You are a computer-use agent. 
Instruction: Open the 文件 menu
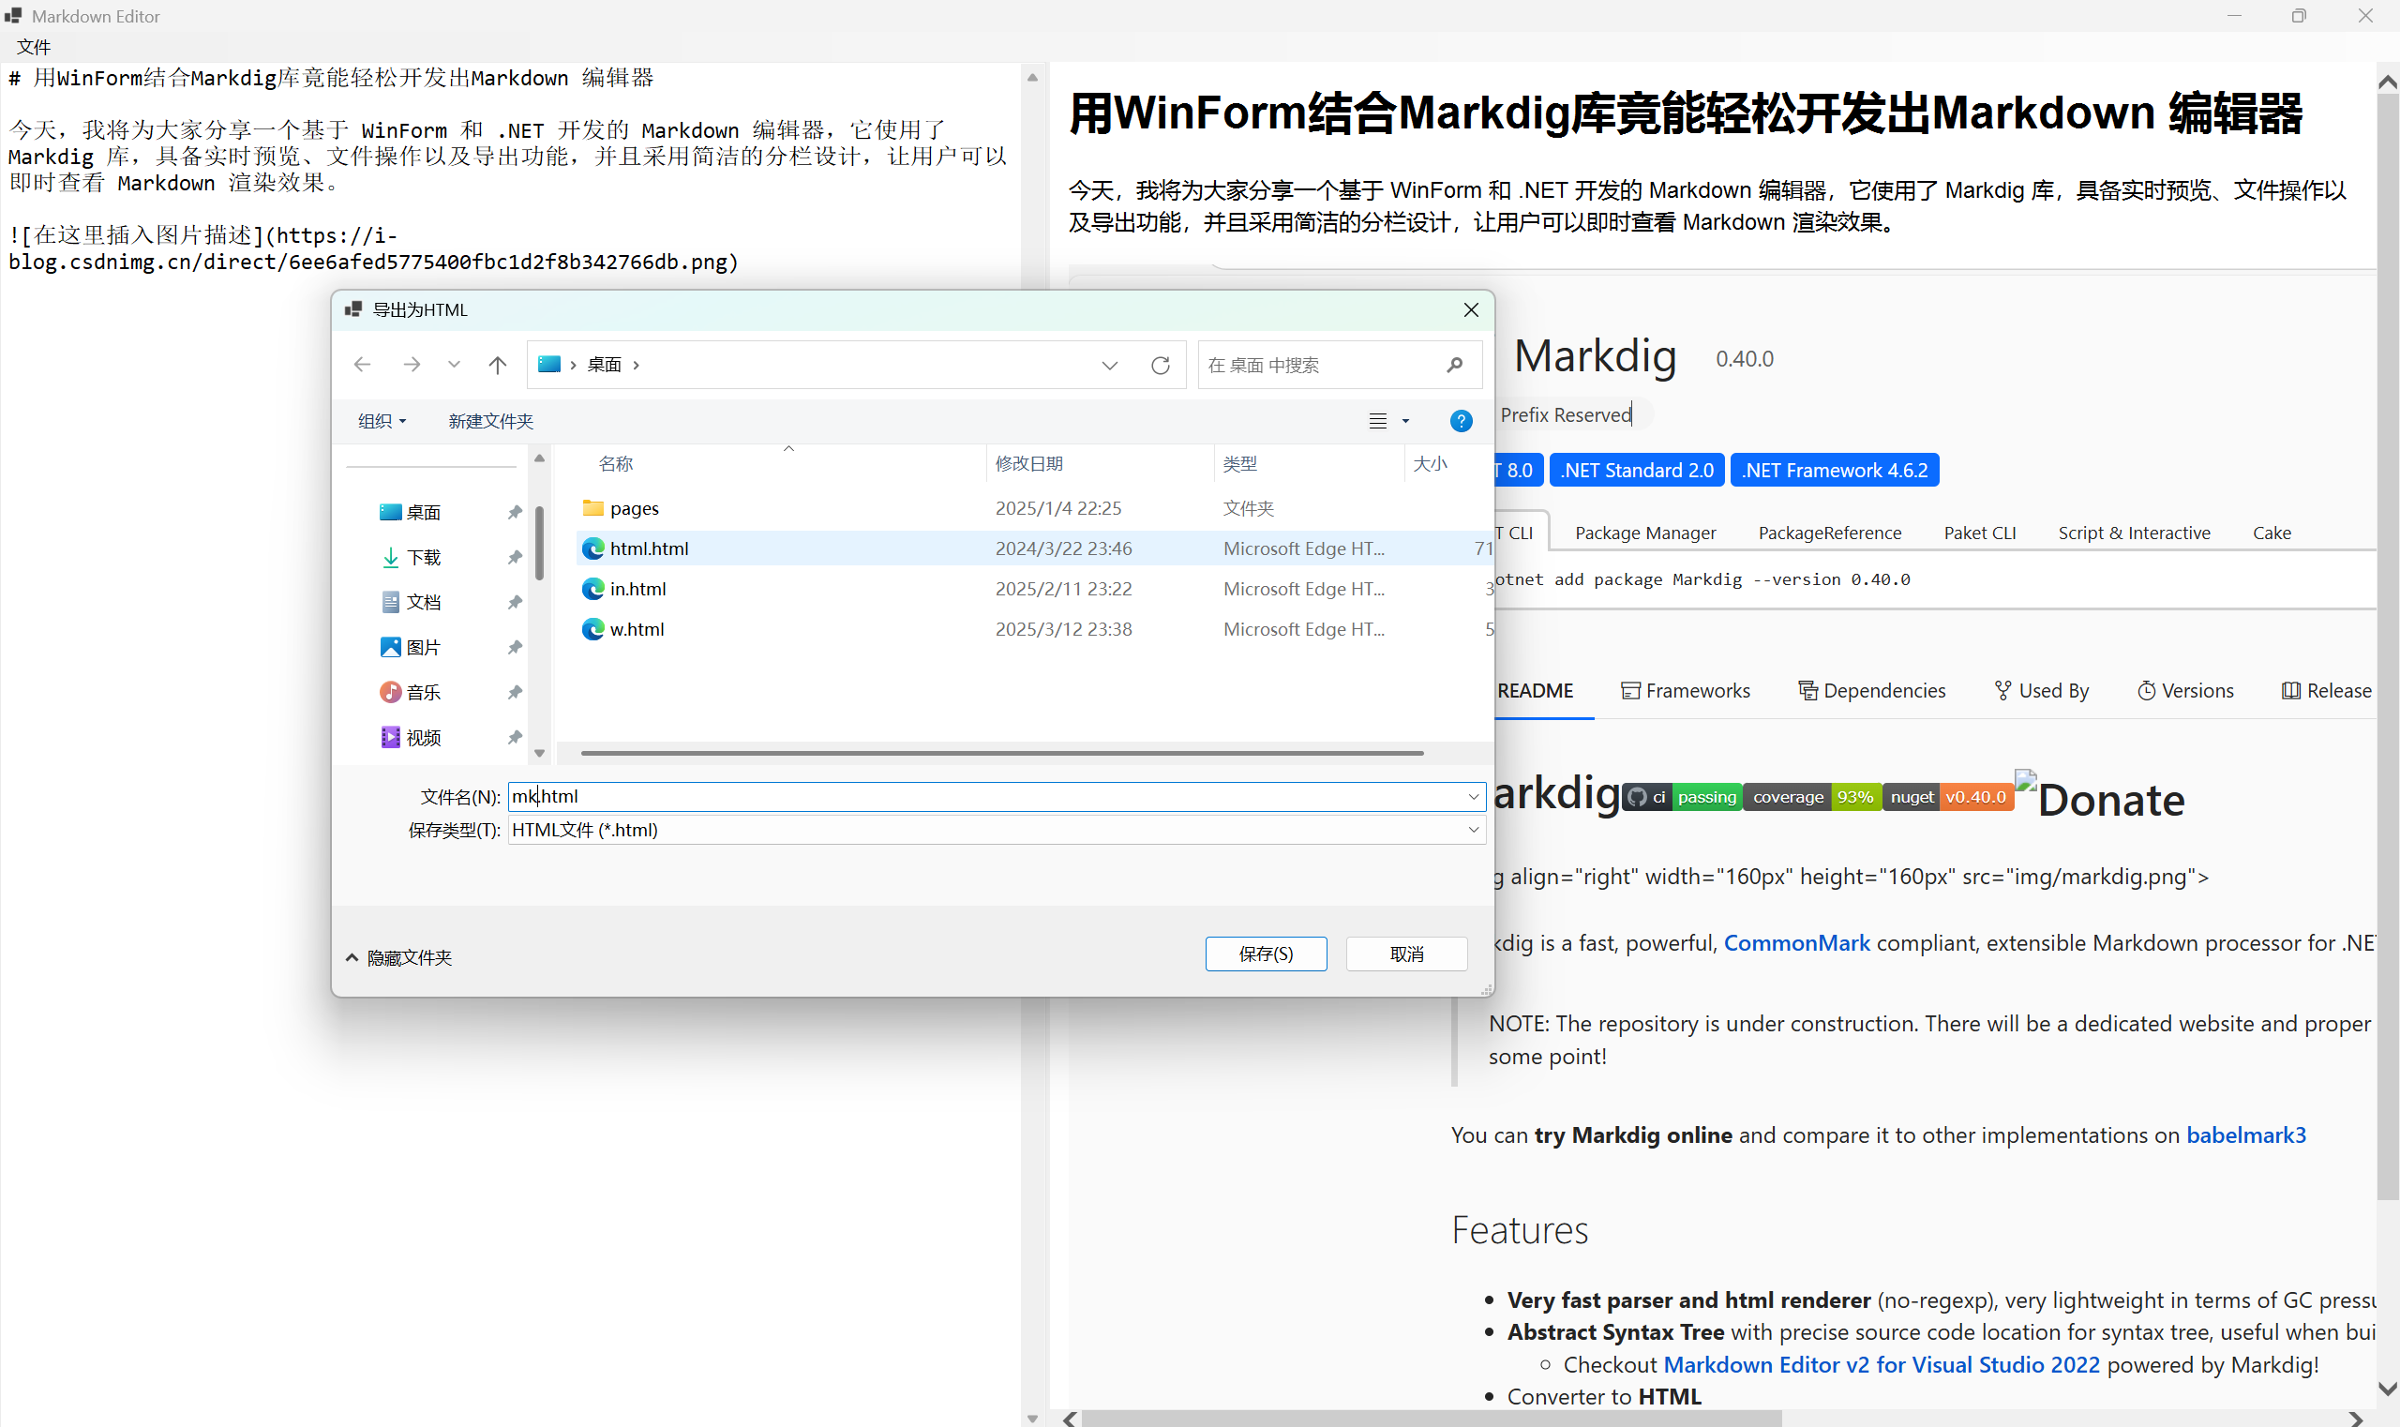33,46
